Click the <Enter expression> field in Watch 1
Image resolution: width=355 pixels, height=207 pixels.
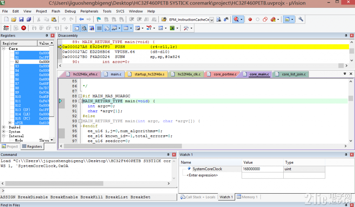click(x=202, y=175)
